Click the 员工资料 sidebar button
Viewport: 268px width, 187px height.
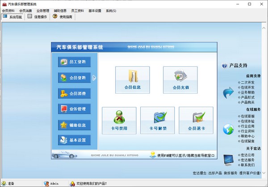click(x=74, y=62)
